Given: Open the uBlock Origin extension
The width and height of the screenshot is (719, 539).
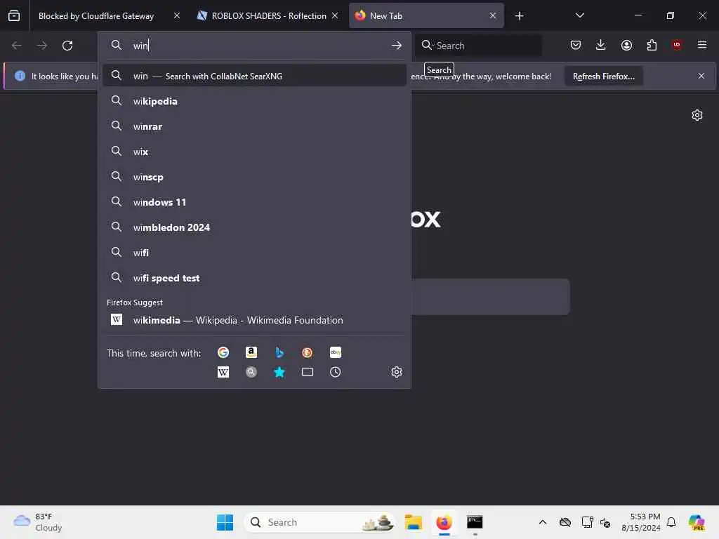Looking at the screenshot, I should [x=677, y=45].
